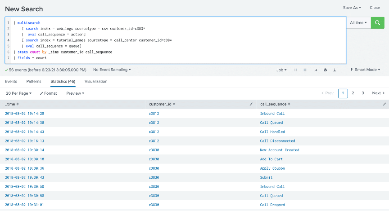Image resolution: width=389 pixels, height=211 pixels.
Task: Share the search job
Action: [316, 70]
